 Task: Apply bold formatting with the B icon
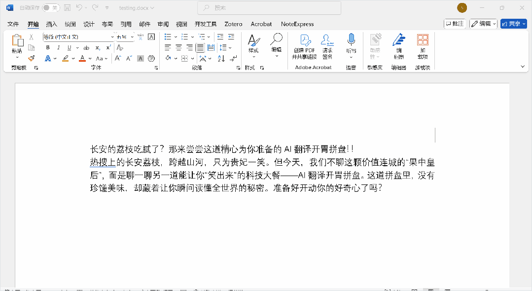pyautogui.click(x=48, y=48)
